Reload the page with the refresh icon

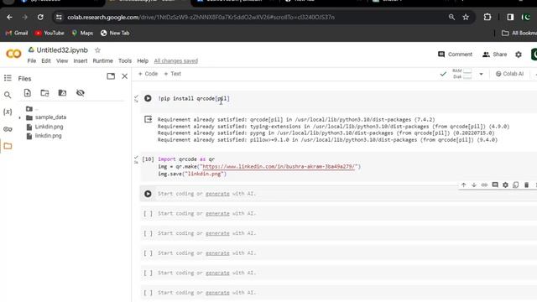pyautogui.click(x=40, y=17)
